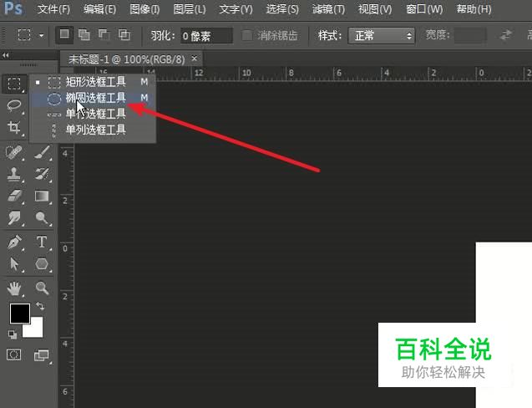The image size is (532, 408).
Task: Reset default foreground and background colors
Action: pyautogui.click(x=13, y=334)
